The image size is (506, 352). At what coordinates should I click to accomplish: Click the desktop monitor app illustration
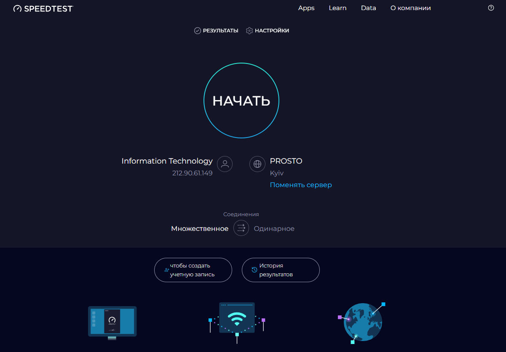point(112,323)
